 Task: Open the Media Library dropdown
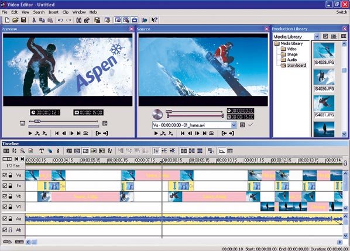316,36
